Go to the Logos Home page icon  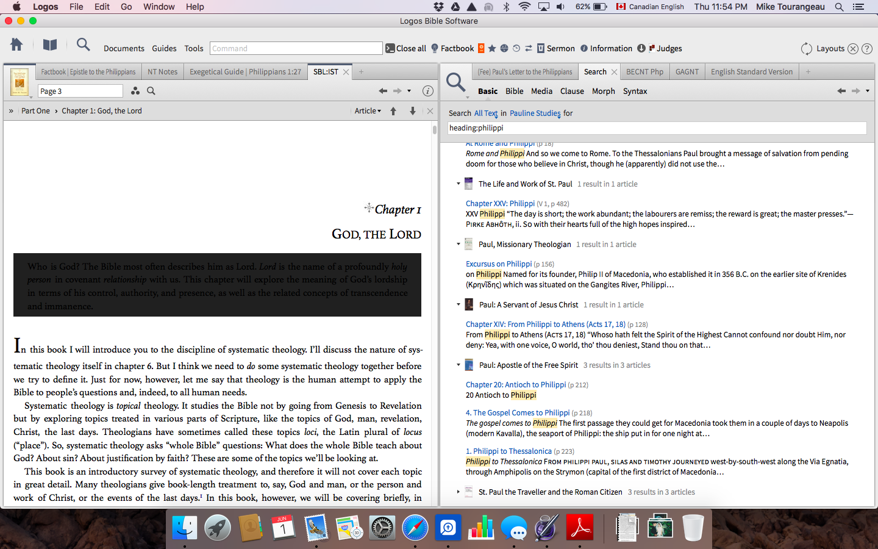[x=16, y=45]
